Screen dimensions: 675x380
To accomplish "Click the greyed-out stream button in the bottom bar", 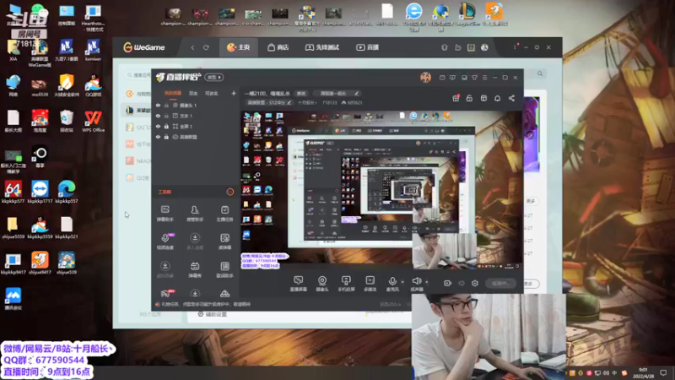I will pyautogui.click(x=500, y=283).
